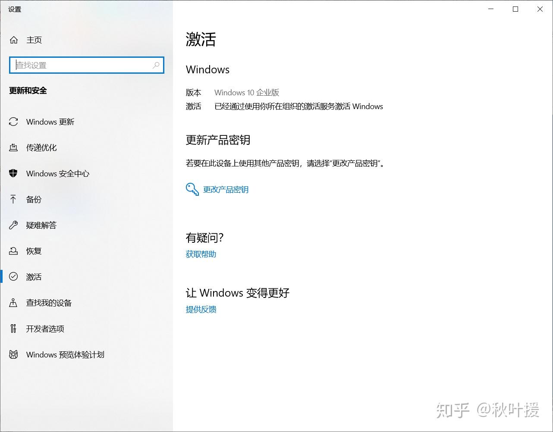Click 更改产品密钥 link

point(226,190)
